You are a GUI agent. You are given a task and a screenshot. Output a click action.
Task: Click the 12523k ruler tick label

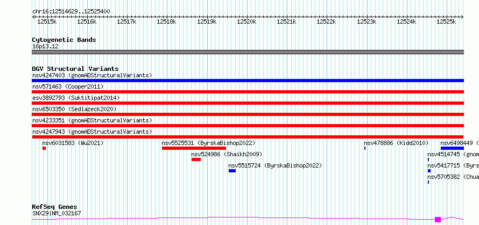367,21
